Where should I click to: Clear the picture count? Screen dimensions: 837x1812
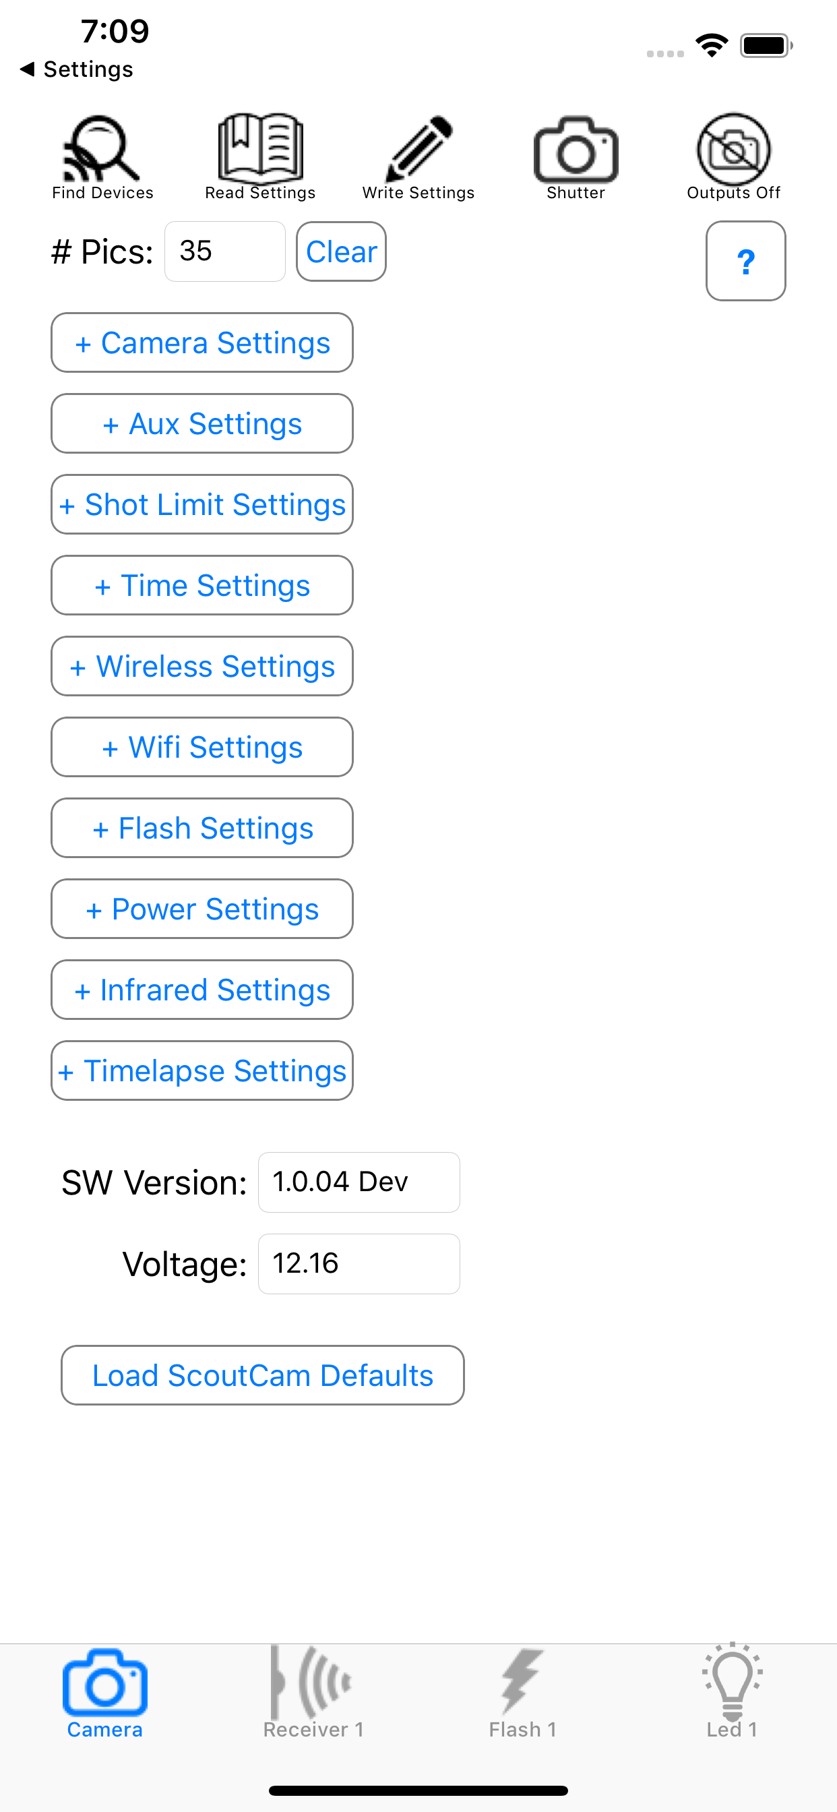pos(341,252)
